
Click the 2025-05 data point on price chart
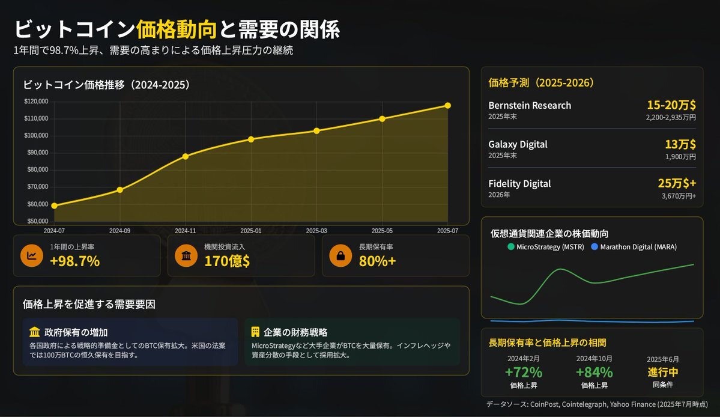(x=382, y=119)
